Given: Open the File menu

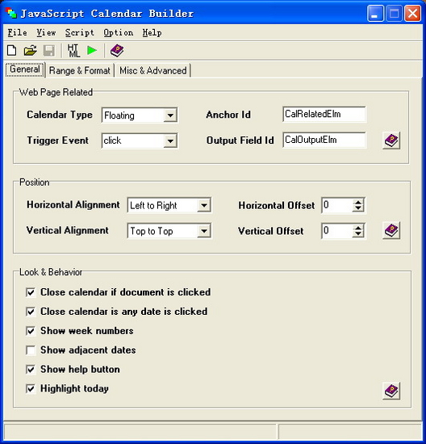Looking at the screenshot, I should (x=17, y=33).
